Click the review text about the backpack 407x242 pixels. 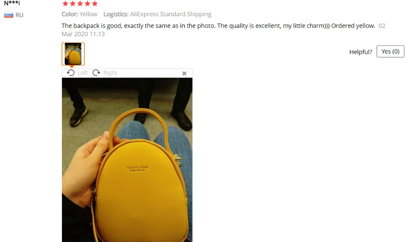point(218,26)
